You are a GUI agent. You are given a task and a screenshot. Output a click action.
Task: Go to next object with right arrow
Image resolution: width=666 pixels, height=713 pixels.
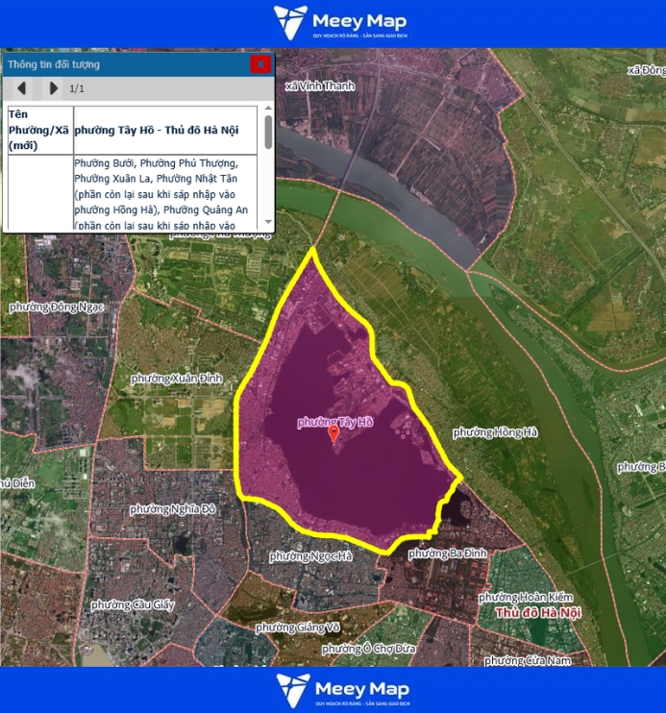[x=53, y=88]
